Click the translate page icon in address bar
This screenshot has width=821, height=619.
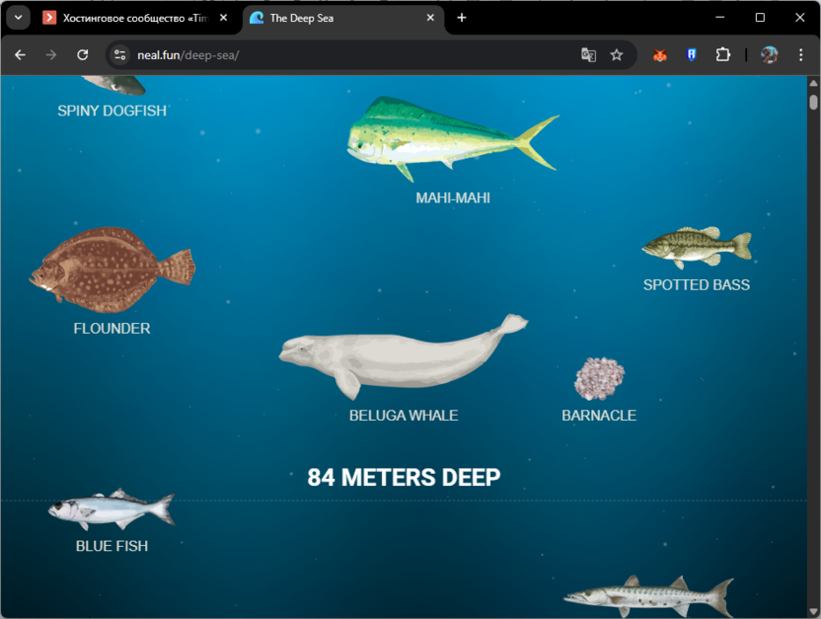coord(589,55)
